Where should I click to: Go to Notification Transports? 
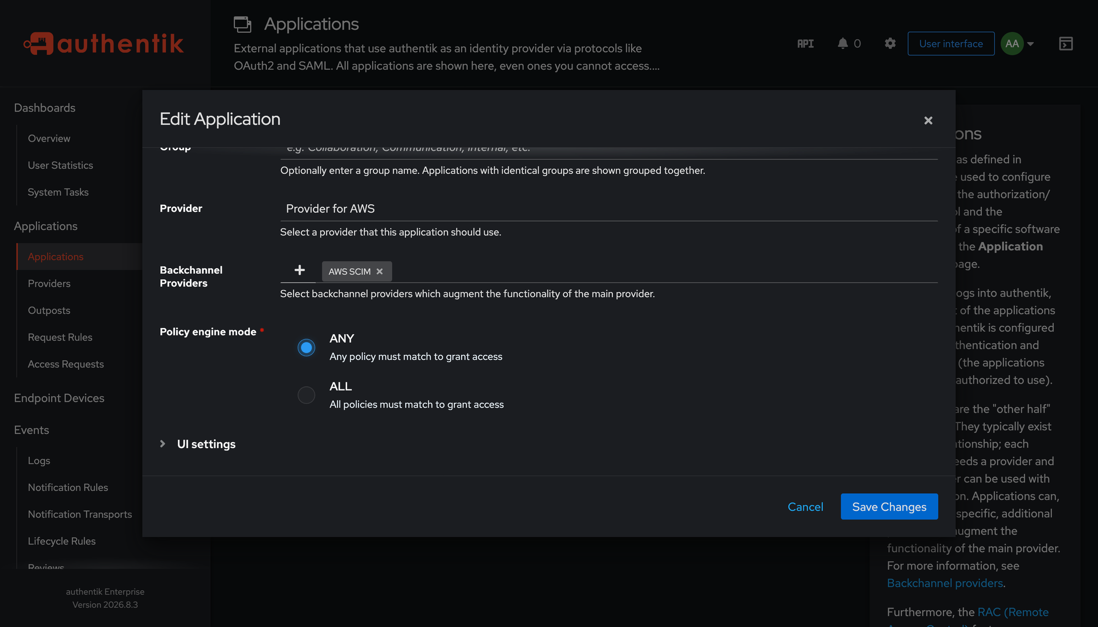point(80,515)
